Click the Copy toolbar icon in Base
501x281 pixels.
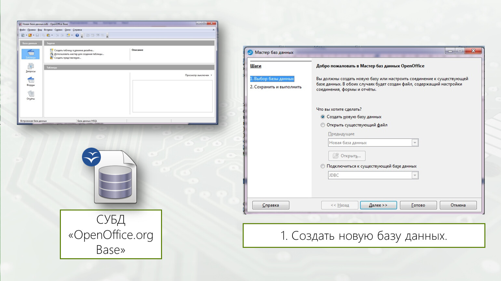pyautogui.click(x=43, y=35)
